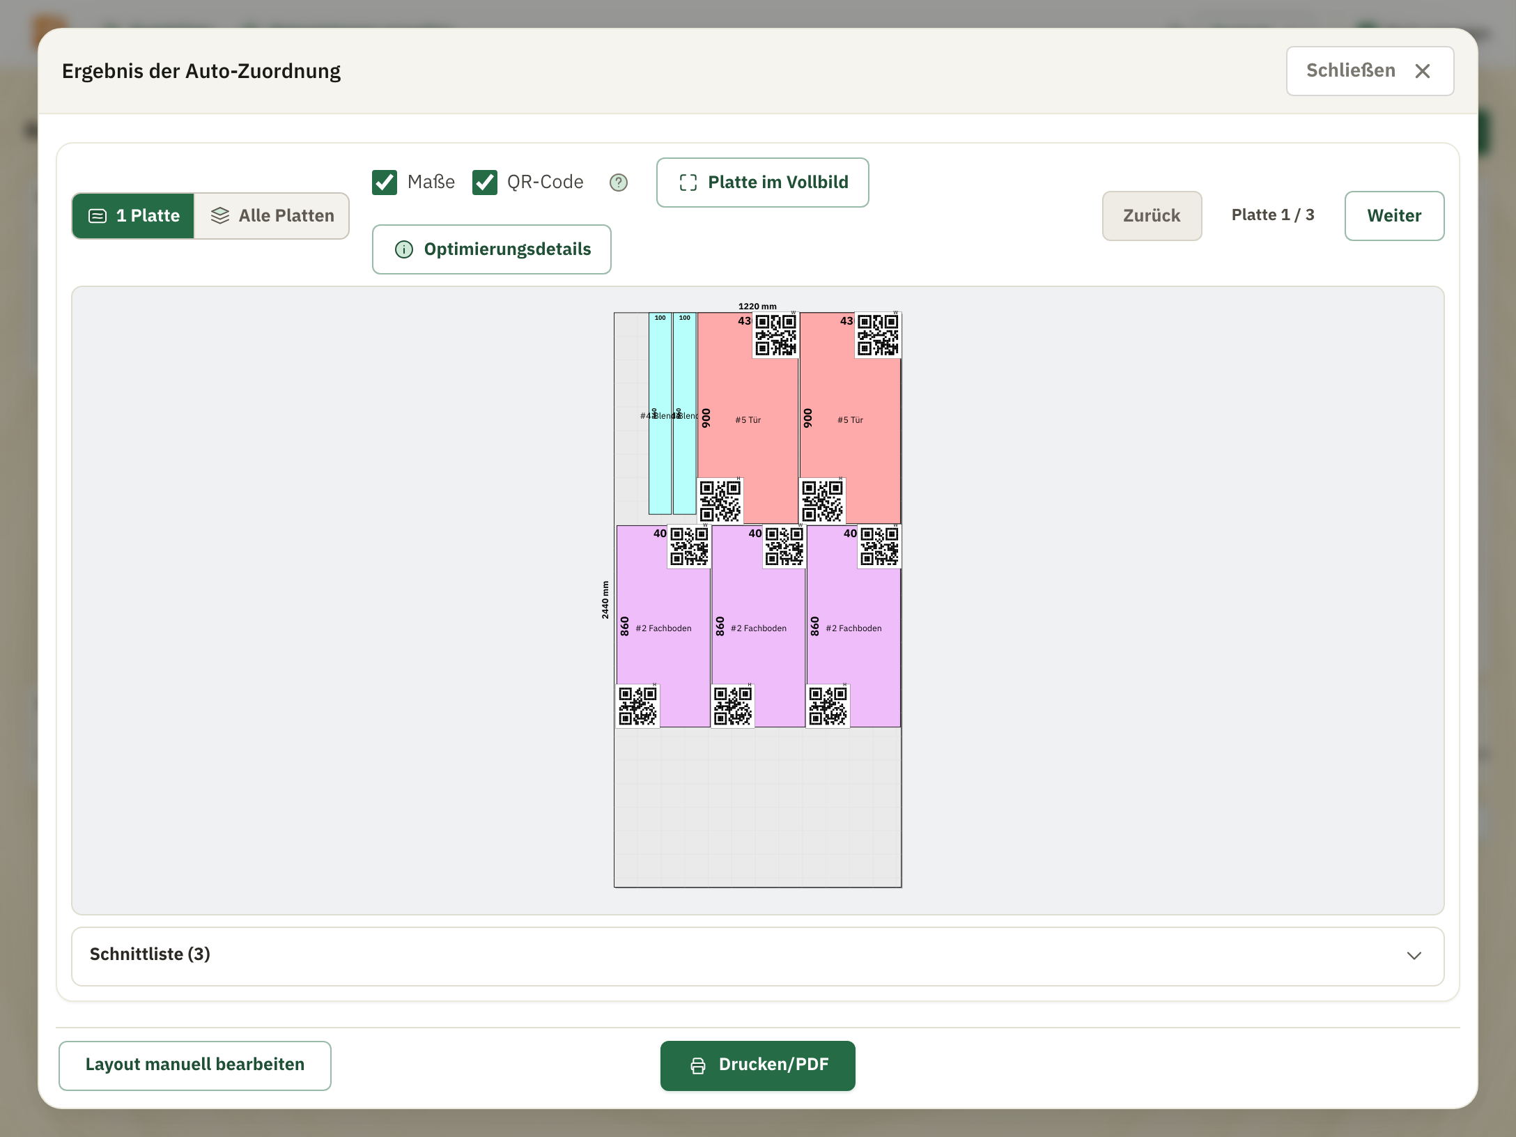Select the 1 Platte tab
The height and width of the screenshot is (1137, 1516).
[133, 216]
